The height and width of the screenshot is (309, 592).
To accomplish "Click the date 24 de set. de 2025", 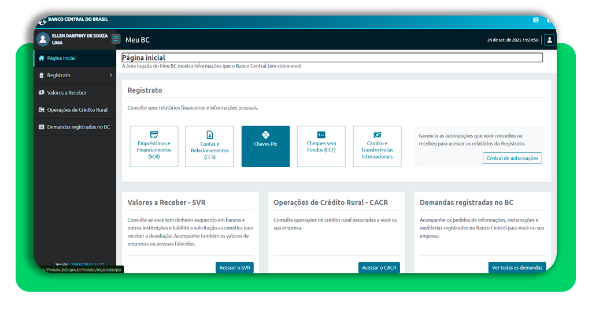I will click(513, 40).
